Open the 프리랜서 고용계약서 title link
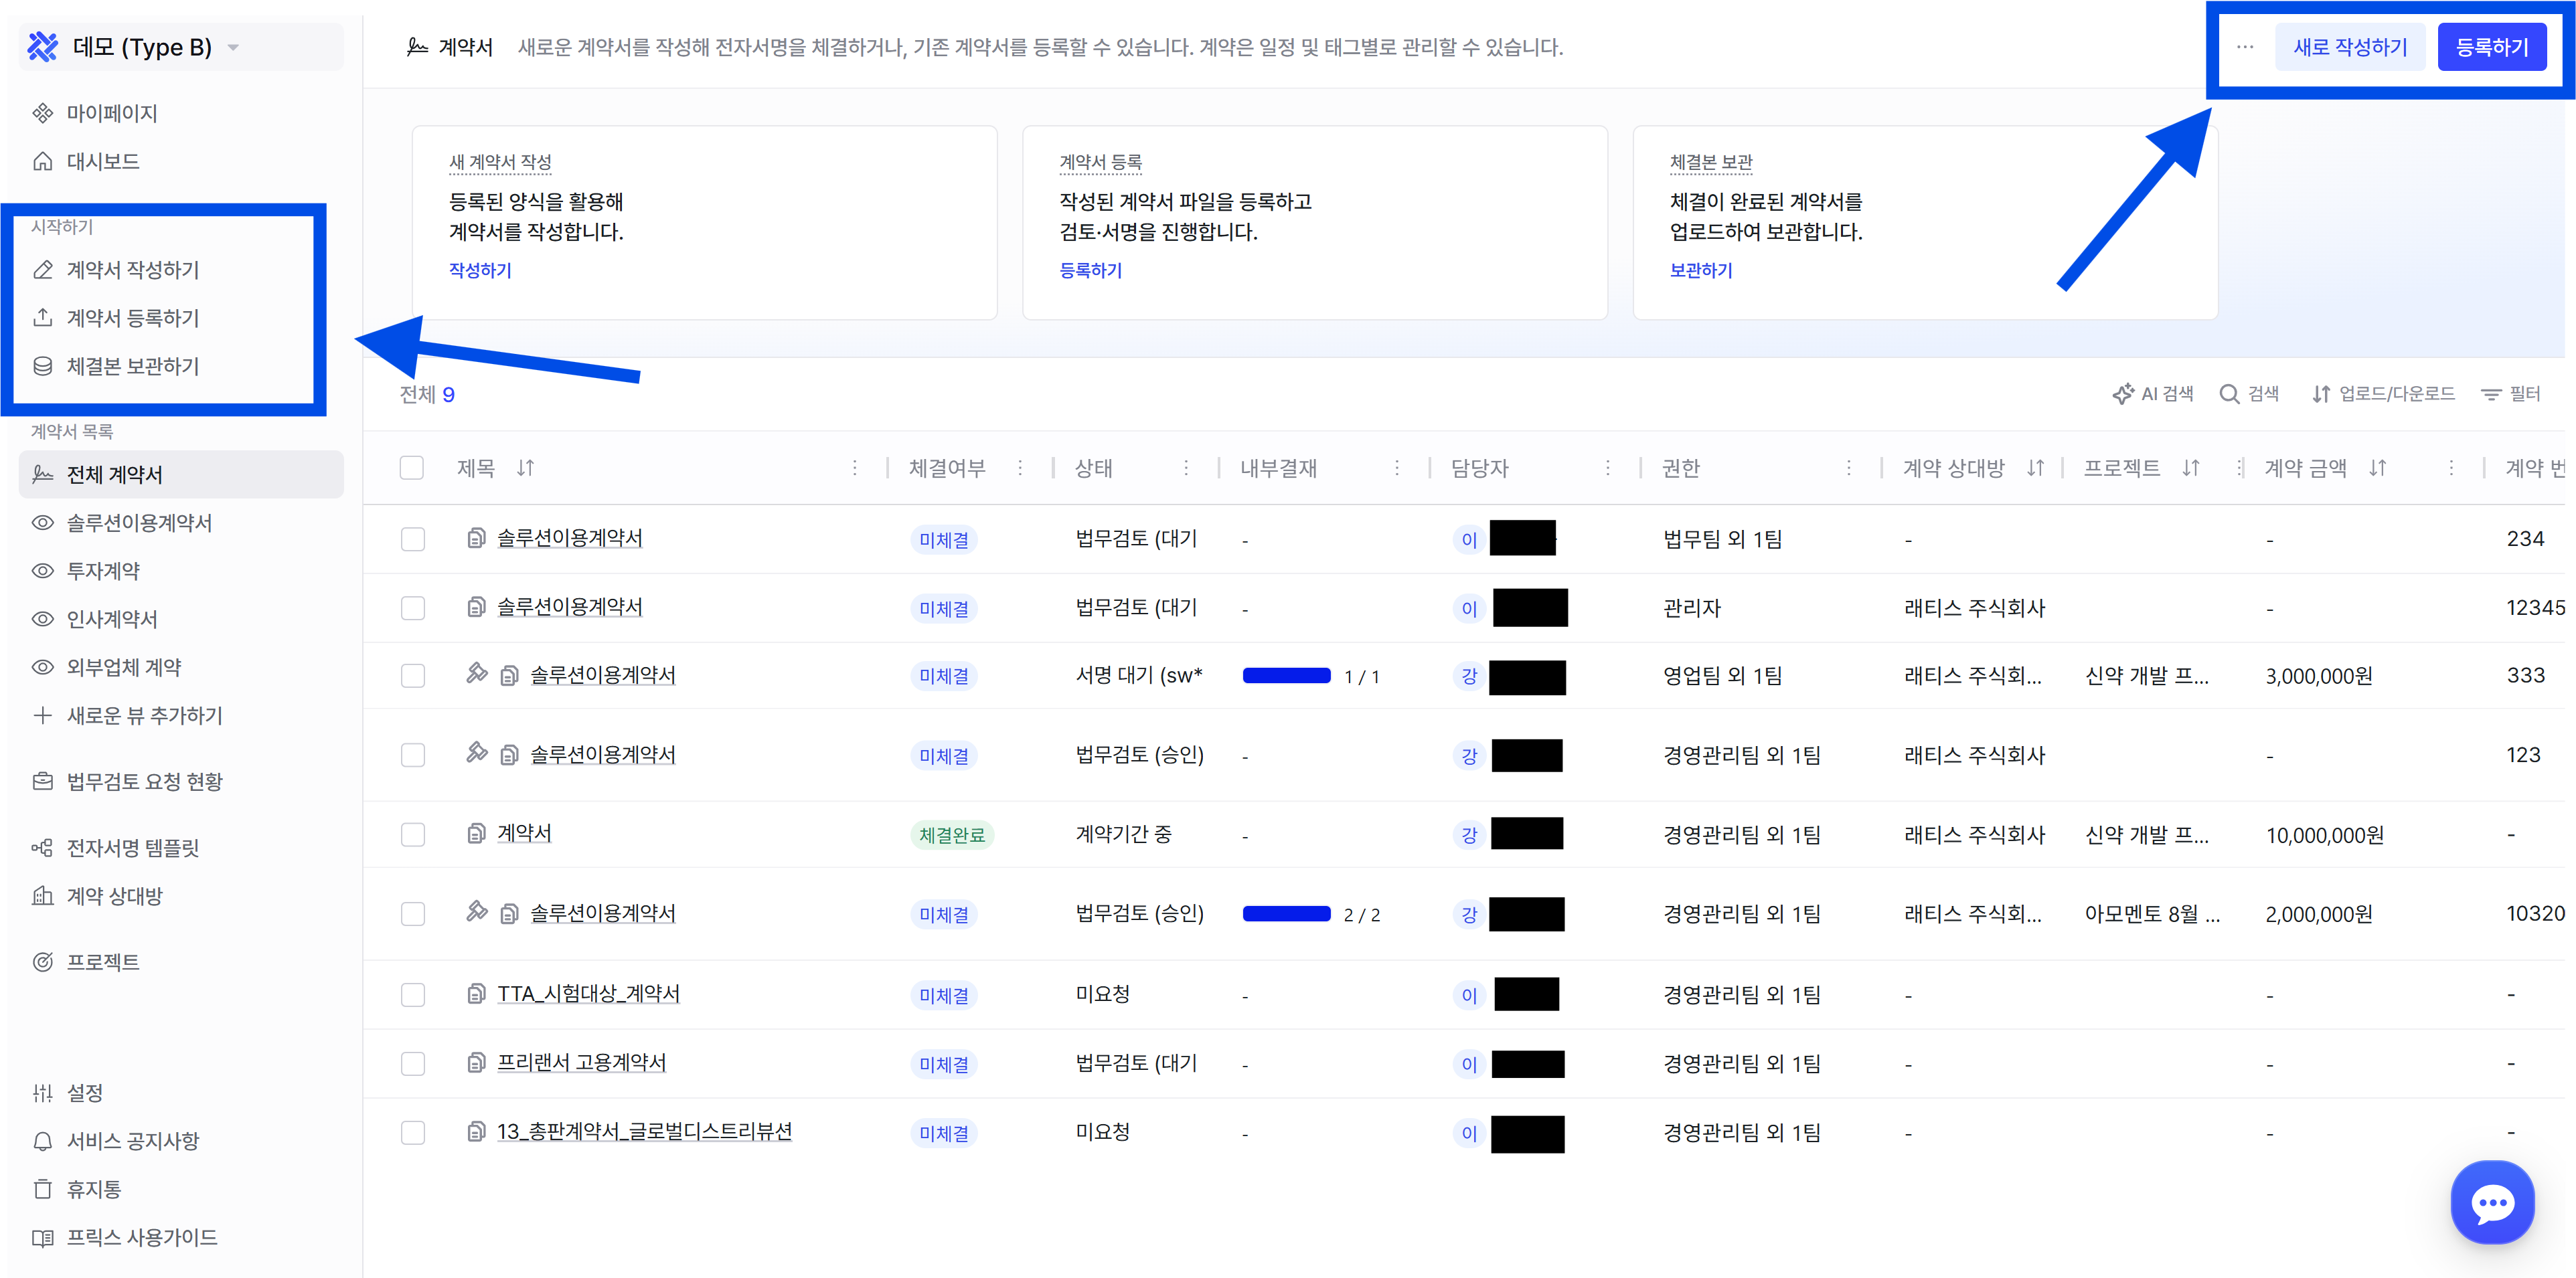The height and width of the screenshot is (1278, 2576). click(x=582, y=1062)
